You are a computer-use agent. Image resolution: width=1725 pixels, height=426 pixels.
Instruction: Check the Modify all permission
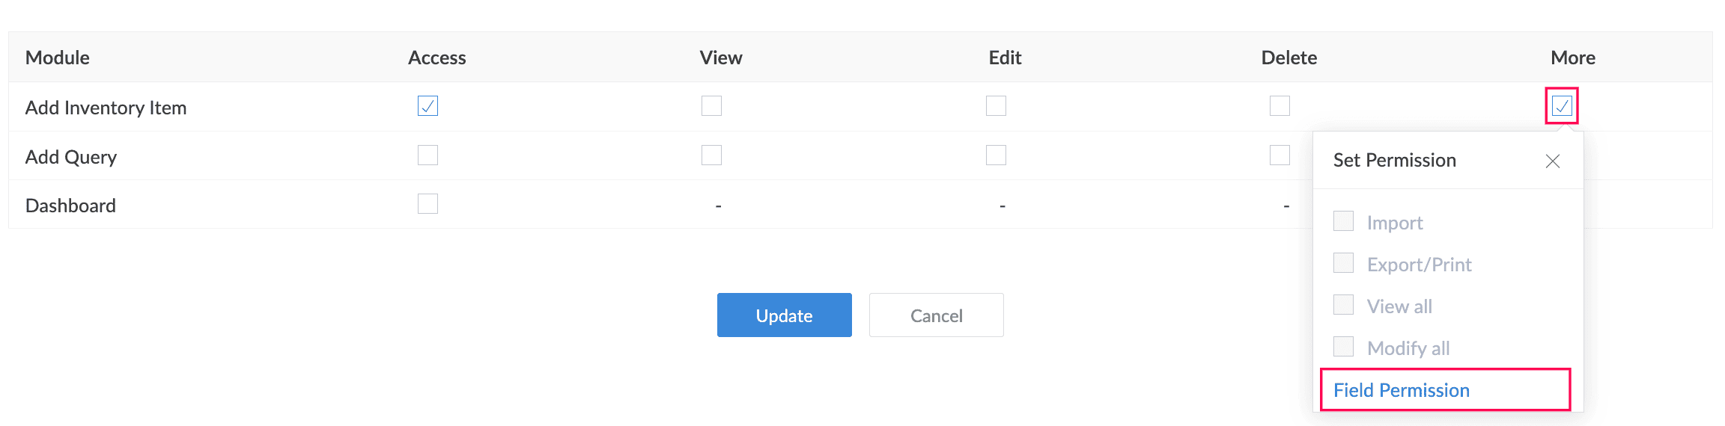coord(1343,347)
